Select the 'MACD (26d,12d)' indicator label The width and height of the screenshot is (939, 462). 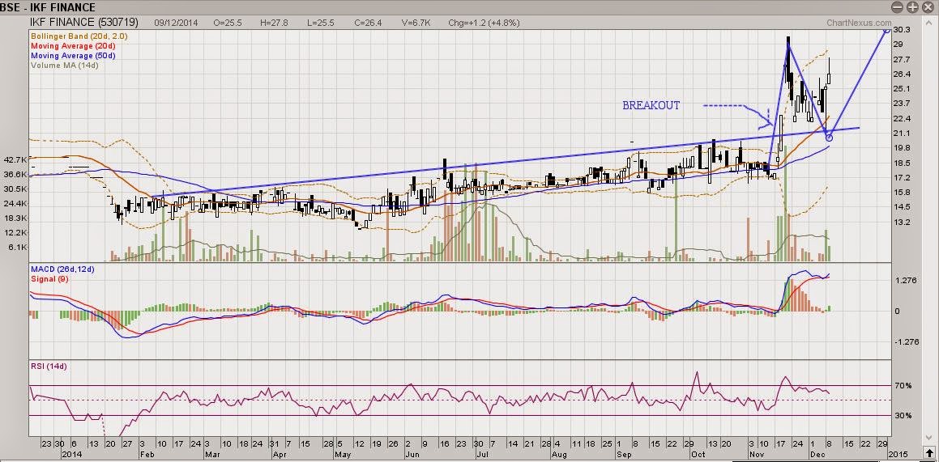[62, 269]
